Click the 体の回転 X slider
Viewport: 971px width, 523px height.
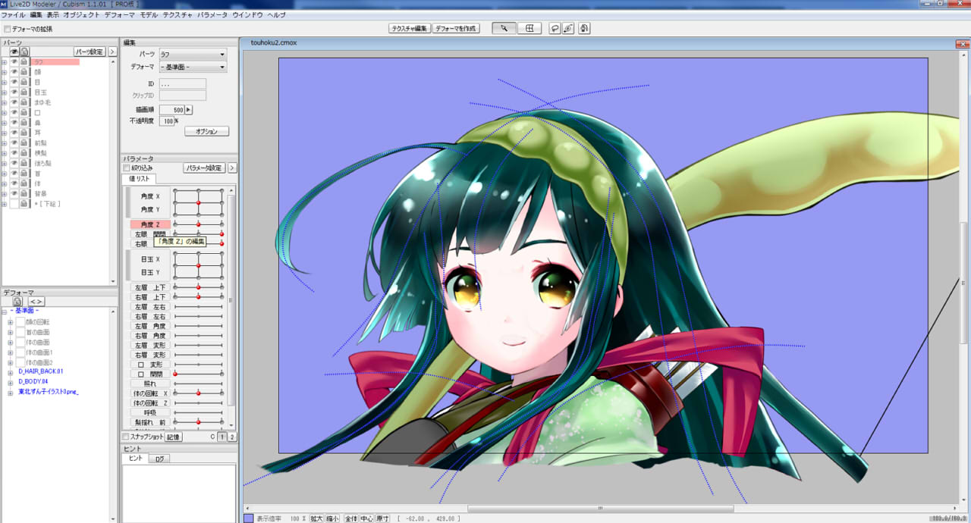[198, 393]
